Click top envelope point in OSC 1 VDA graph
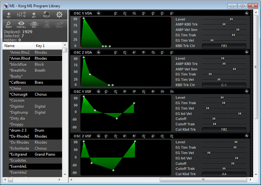 [84, 18]
